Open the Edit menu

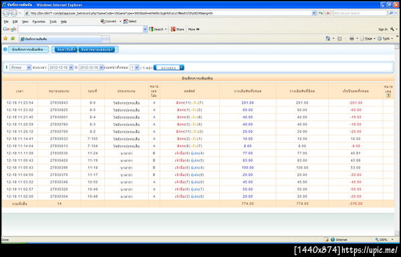pos(15,22)
